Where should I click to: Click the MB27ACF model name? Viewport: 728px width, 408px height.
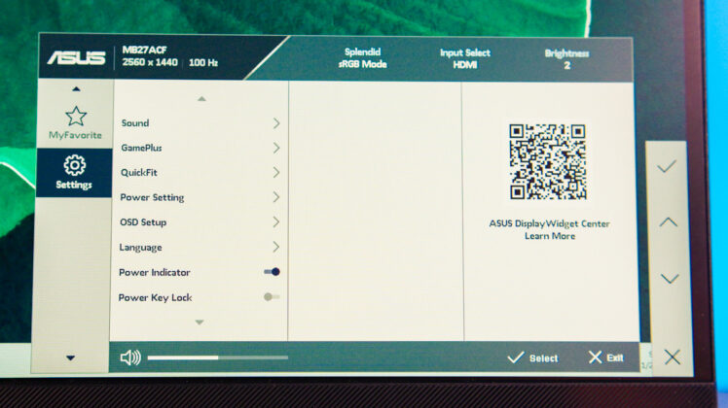(144, 50)
